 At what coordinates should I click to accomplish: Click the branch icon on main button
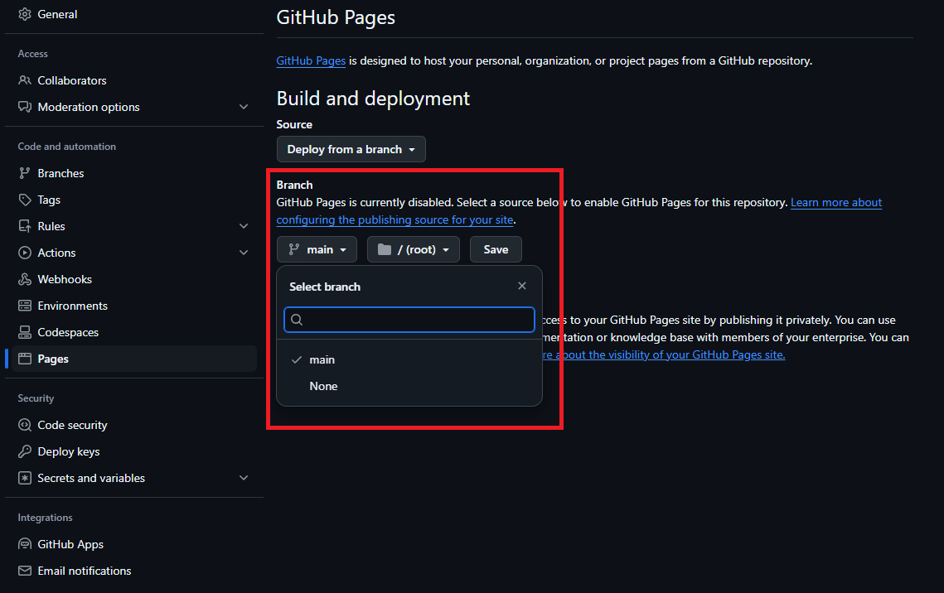point(293,249)
